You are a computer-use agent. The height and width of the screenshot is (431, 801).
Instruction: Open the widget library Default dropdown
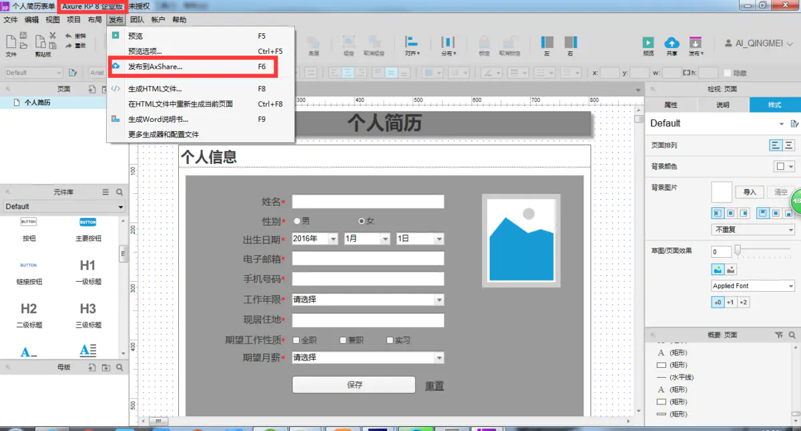pos(64,207)
